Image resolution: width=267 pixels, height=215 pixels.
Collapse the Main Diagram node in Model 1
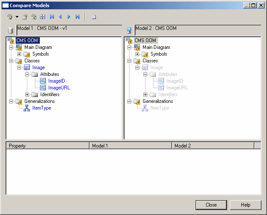11,47
